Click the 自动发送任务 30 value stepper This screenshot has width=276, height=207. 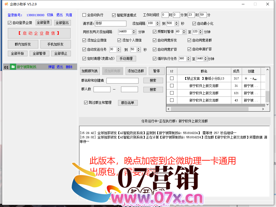(119, 50)
